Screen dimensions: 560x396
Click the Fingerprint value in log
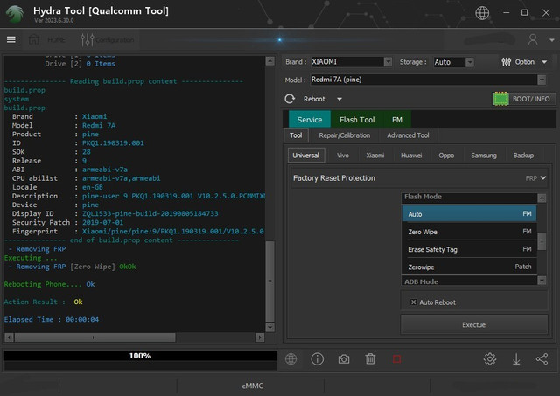click(173, 231)
